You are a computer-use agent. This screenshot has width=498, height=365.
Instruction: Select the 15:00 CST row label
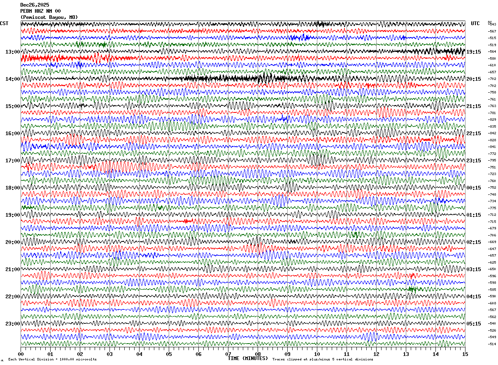point(12,106)
